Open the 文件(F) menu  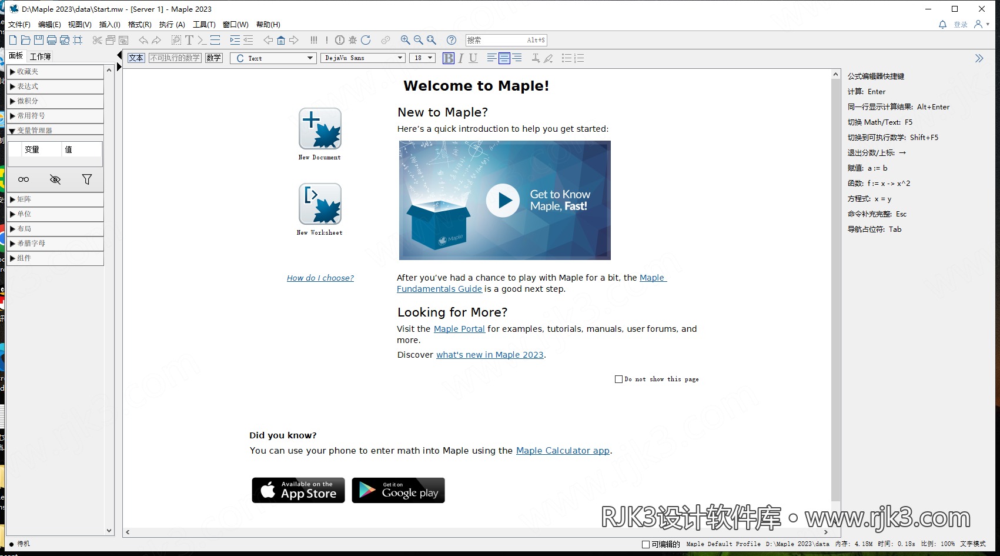pos(19,25)
